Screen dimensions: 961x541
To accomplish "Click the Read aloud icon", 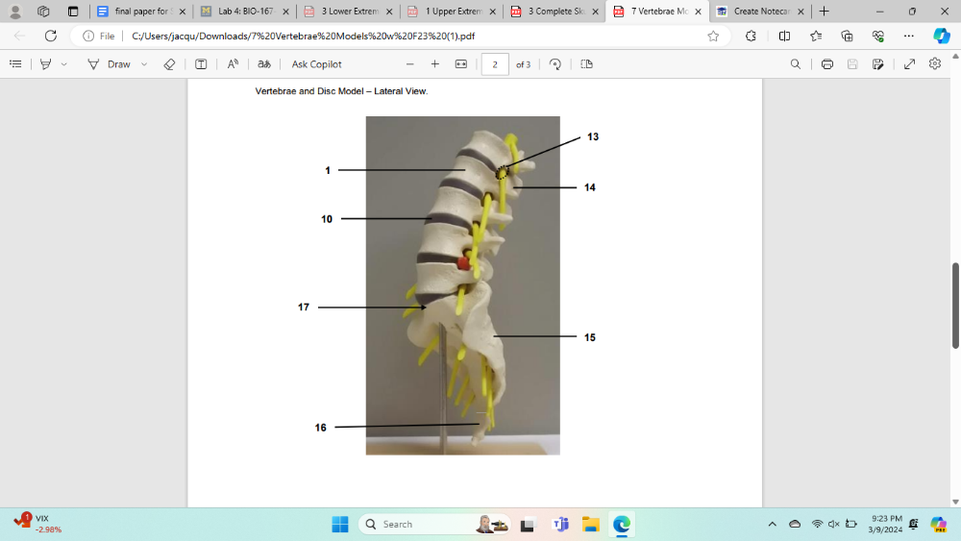I will 233,64.
